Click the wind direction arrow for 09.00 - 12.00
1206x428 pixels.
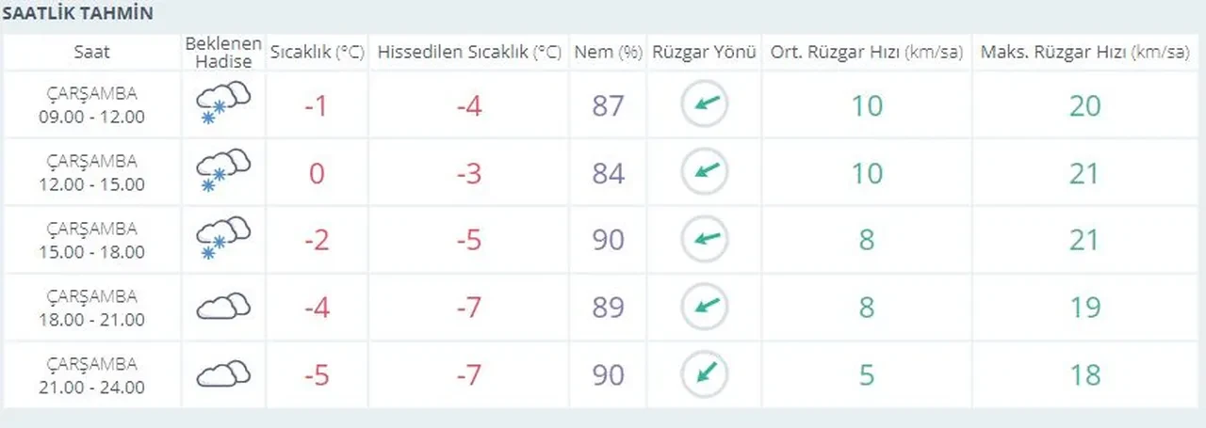705,104
